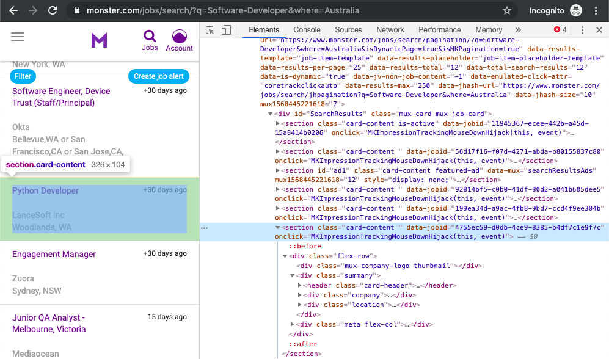Collapse the SearchResults div node
The height and width of the screenshot is (359, 609).
point(270,114)
